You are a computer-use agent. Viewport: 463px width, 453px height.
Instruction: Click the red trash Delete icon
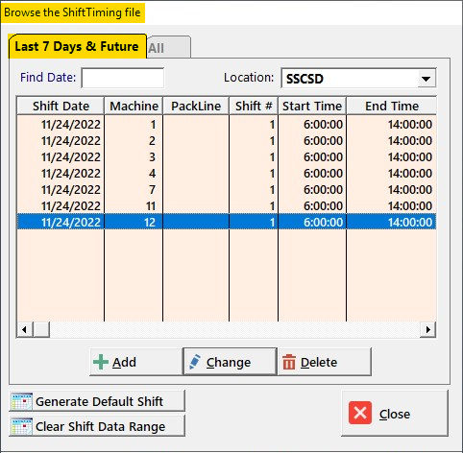[x=289, y=362]
